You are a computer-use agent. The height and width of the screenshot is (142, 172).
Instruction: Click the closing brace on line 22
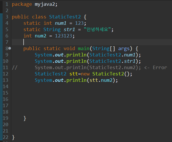pos(13,137)
